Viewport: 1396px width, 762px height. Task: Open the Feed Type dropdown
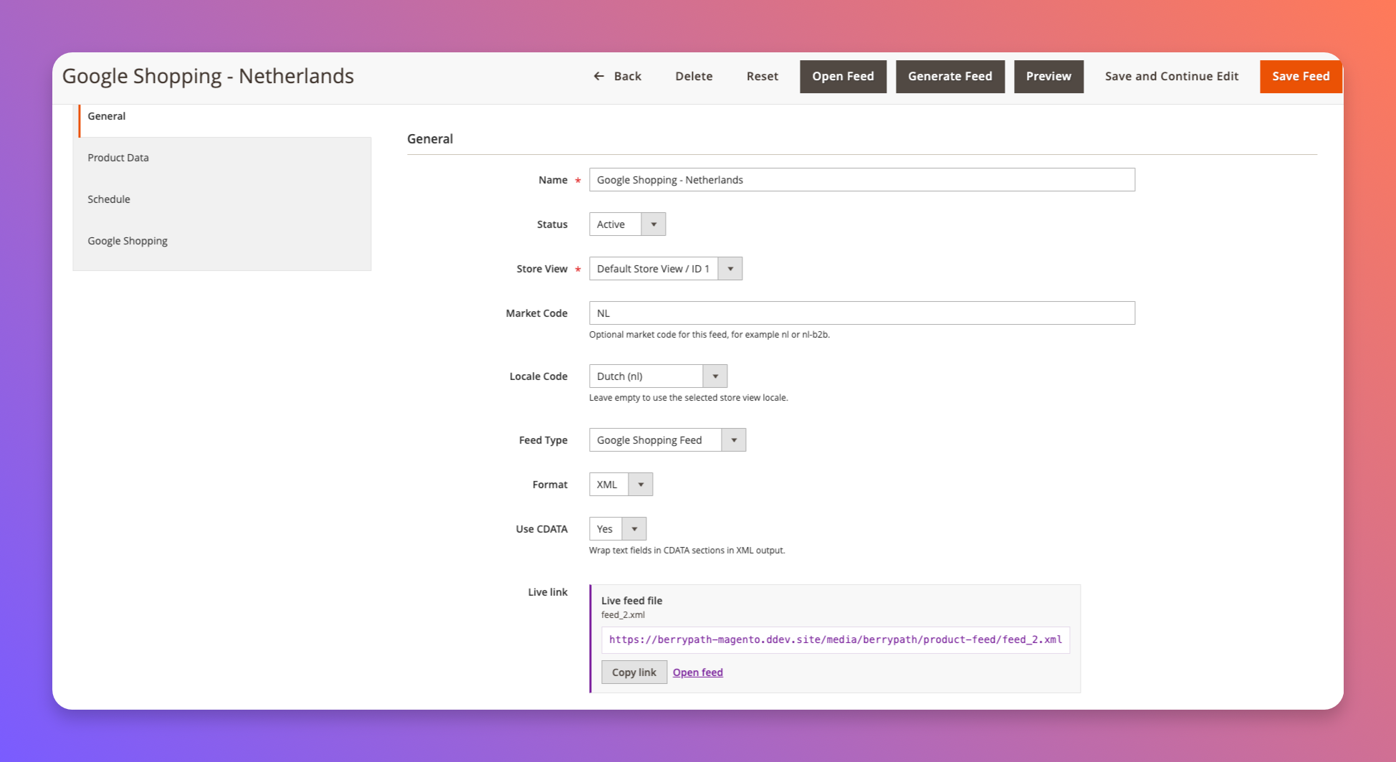(667, 440)
